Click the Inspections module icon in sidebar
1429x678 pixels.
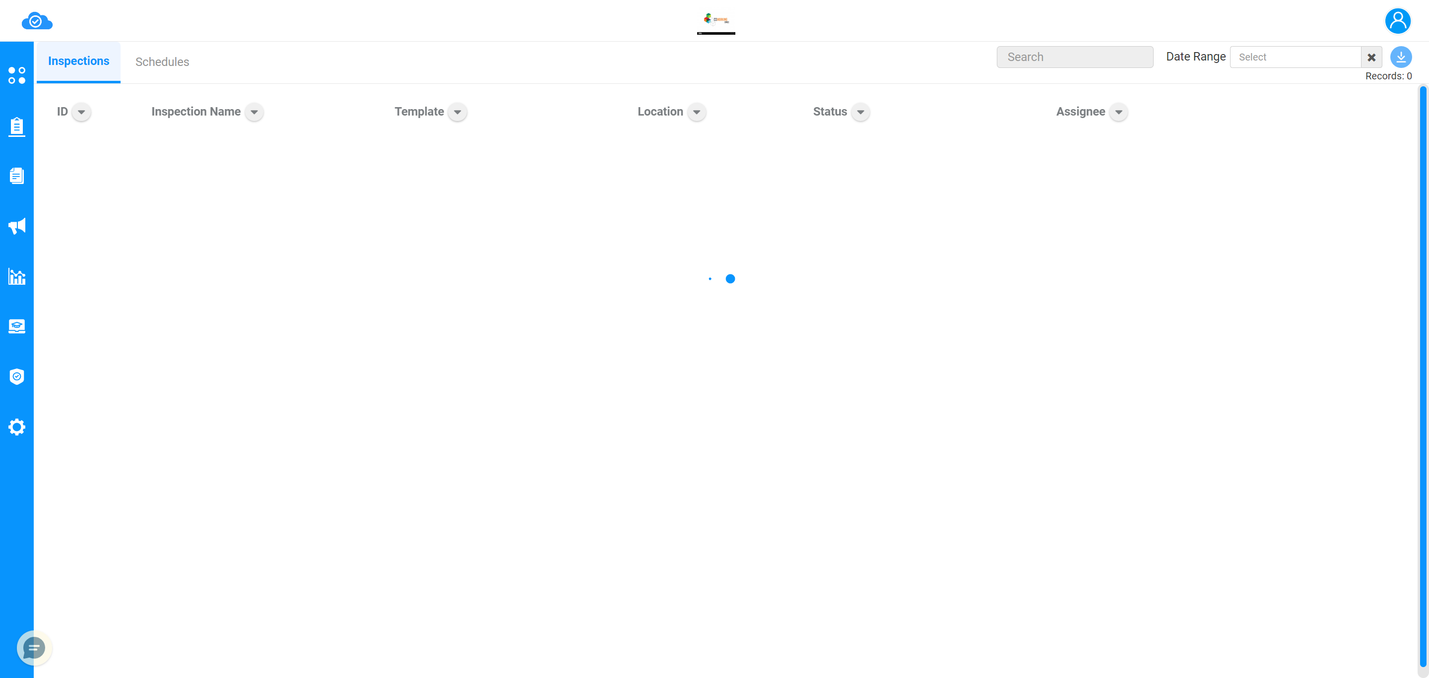click(16, 126)
